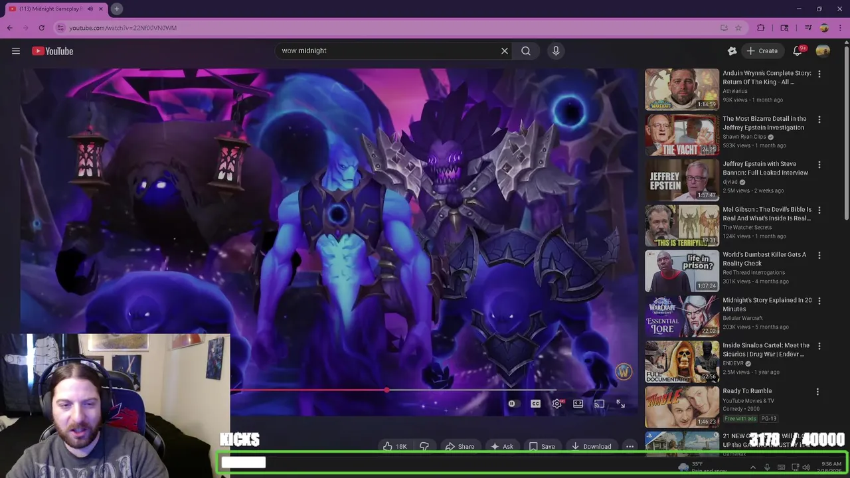Open options for Mel Gibson Devil's Bible video
The width and height of the screenshot is (850, 478).
819,210
